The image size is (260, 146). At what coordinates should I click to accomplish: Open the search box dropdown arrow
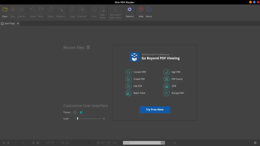coord(163,143)
